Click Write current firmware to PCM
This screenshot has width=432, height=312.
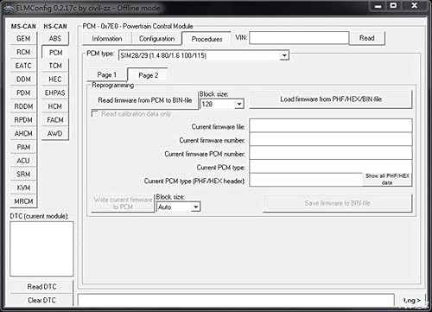(x=123, y=203)
